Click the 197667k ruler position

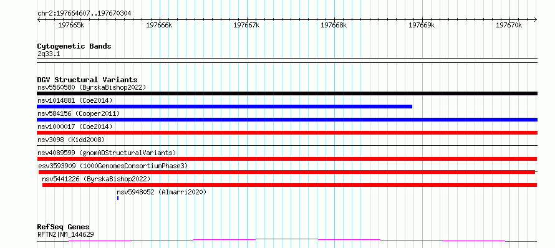247,26
